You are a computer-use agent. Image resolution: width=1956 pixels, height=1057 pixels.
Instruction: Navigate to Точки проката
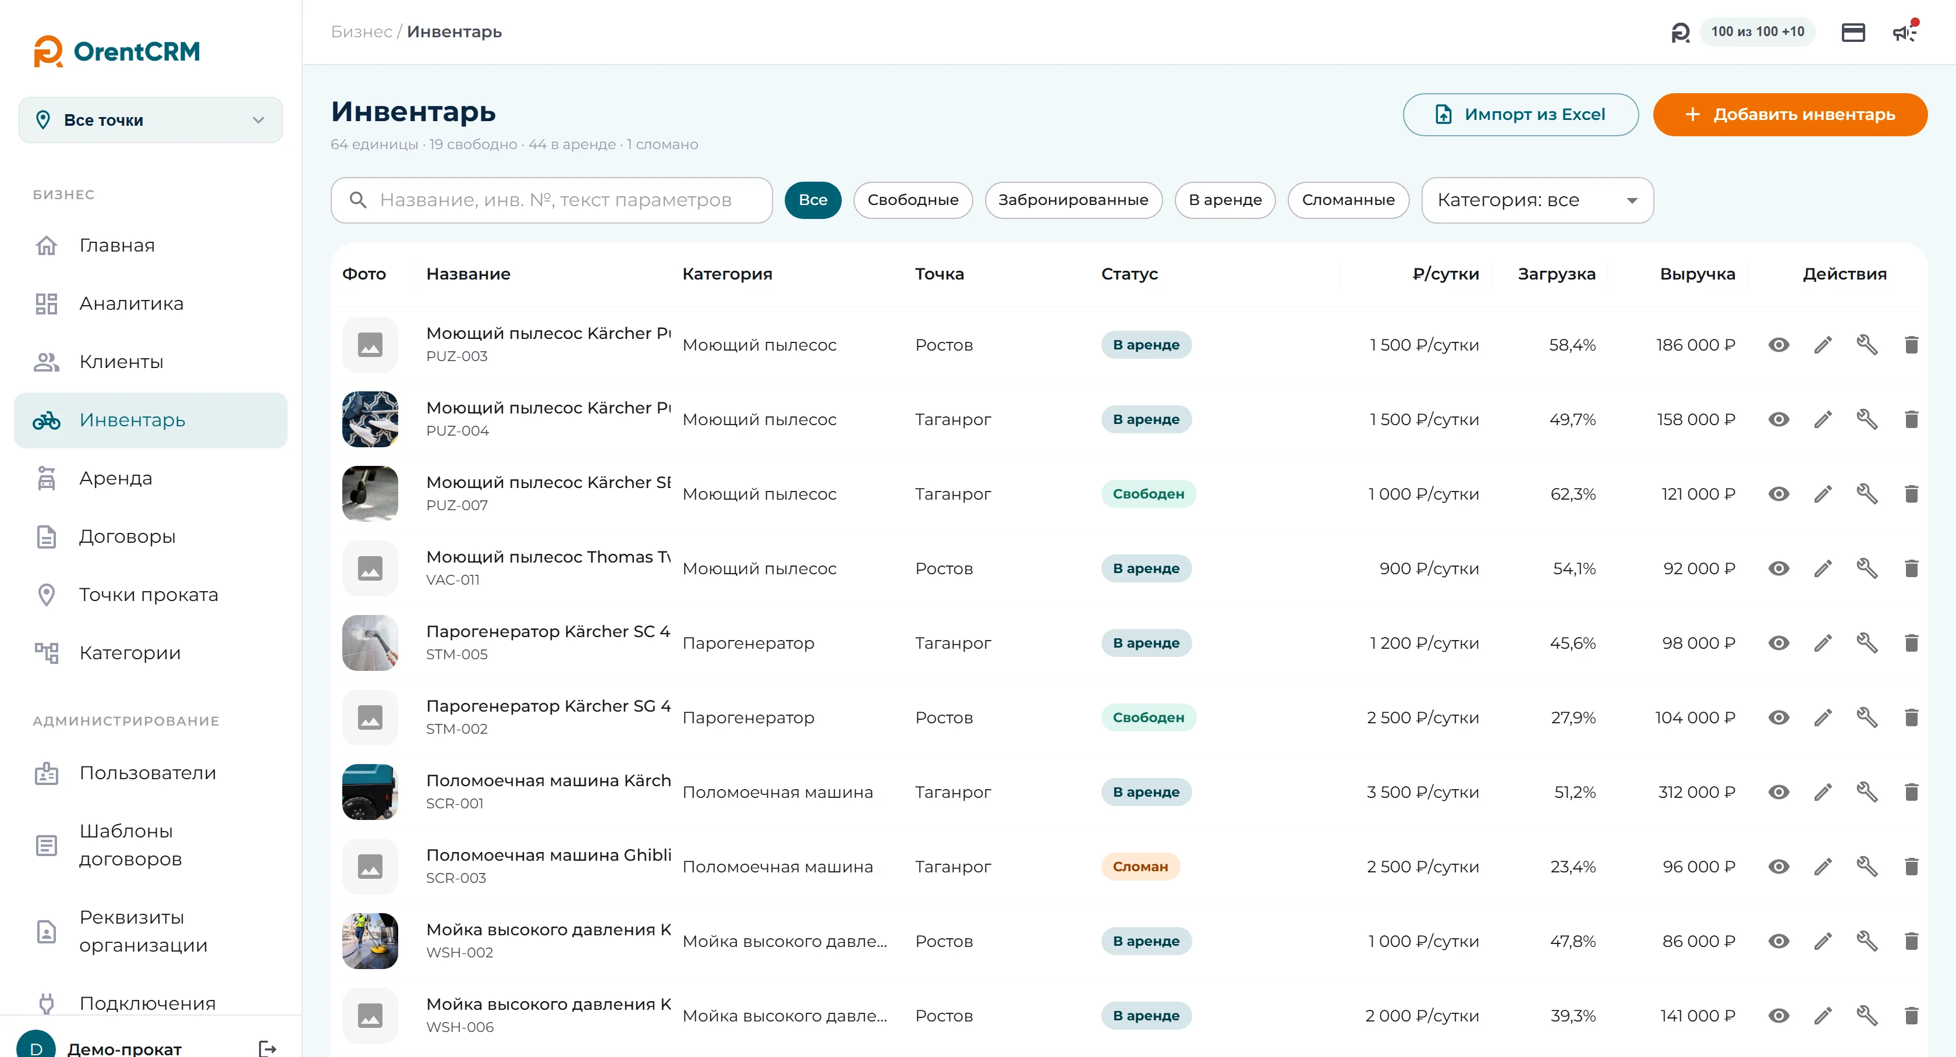pyautogui.click(x=150, y=595)
